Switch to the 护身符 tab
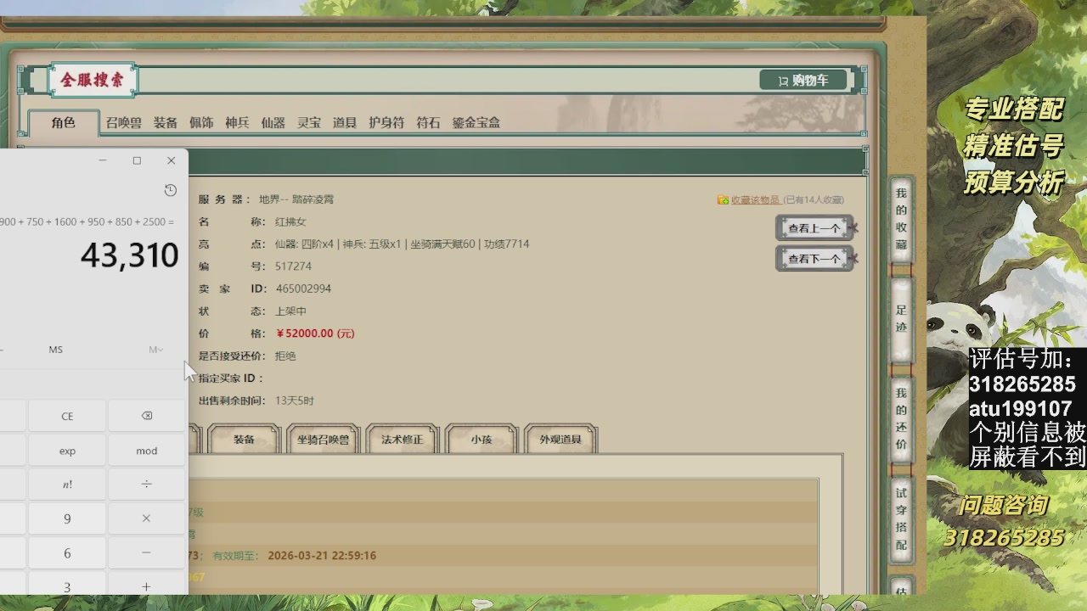Viewport: 1087px width, 611px height. point(386,123)
